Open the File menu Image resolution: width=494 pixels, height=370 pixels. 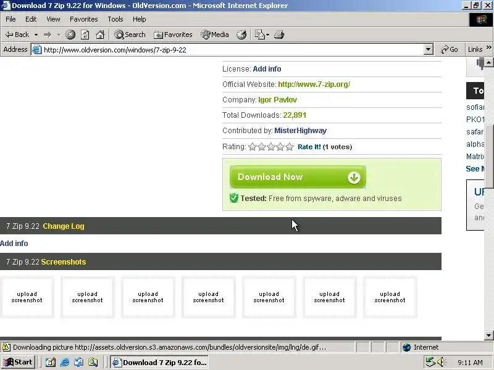[10, 19]
